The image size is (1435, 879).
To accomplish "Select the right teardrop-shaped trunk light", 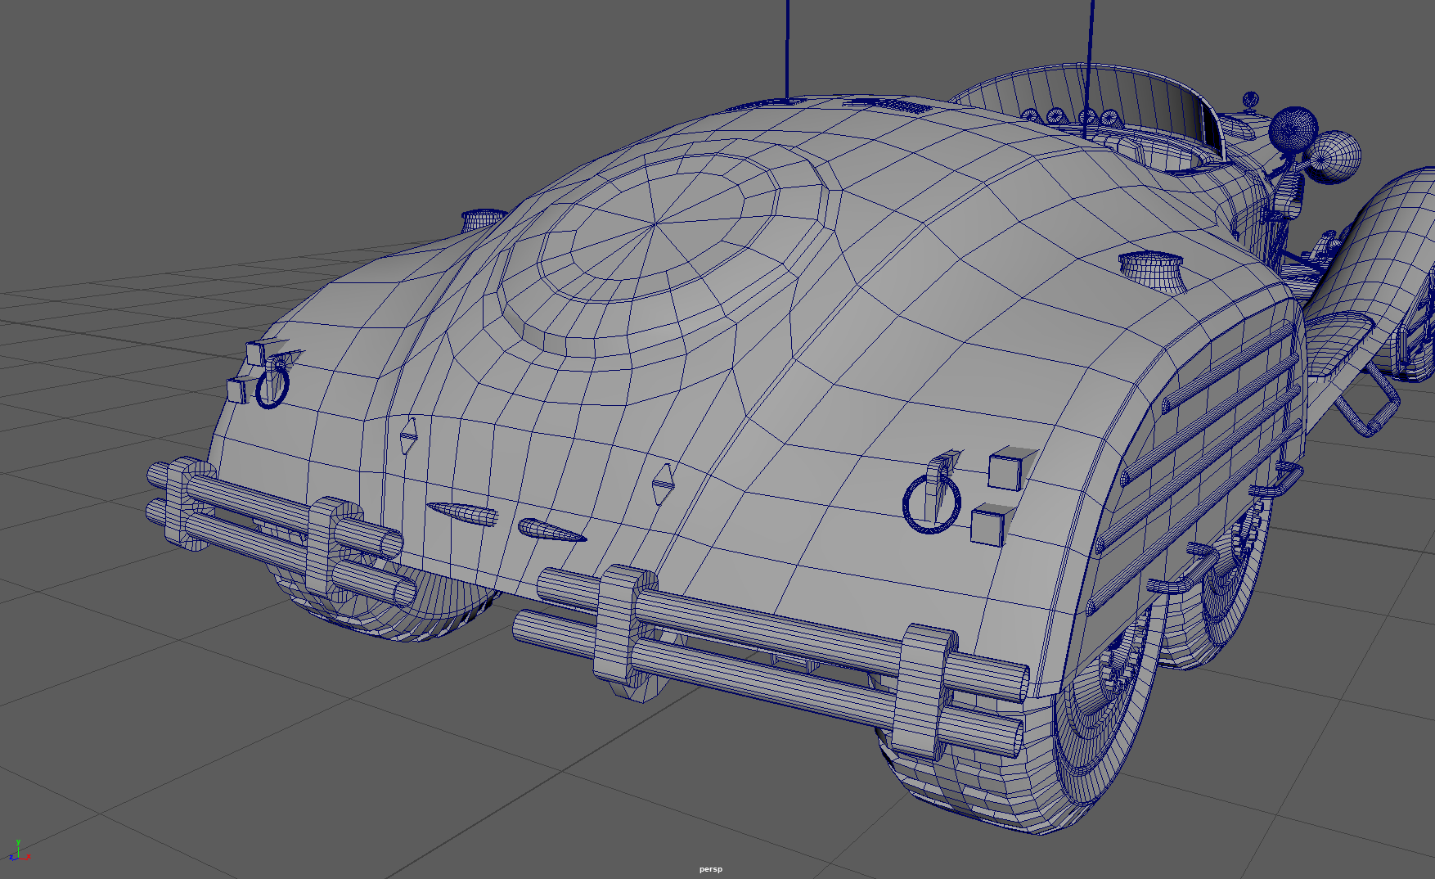I will coord(551,530).
